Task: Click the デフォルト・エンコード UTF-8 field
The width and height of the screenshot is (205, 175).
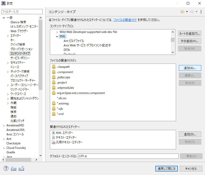Action: click(128, 156)
